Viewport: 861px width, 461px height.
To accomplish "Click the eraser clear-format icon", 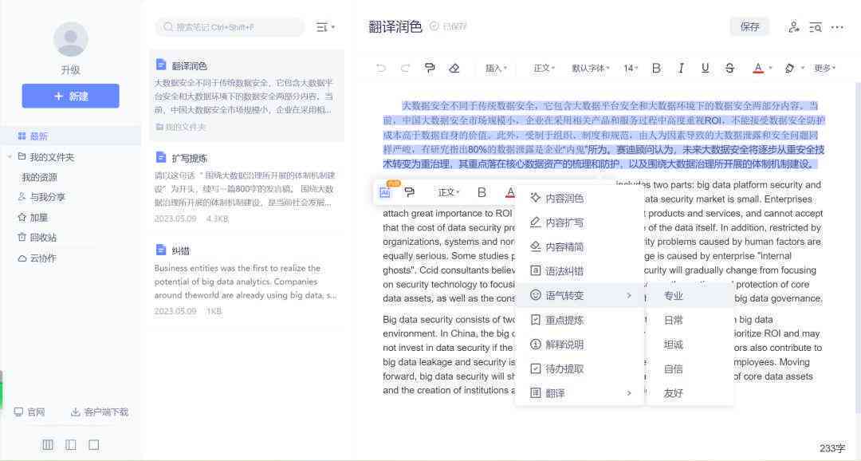I will pyautogui.click(x=454, y=68).
